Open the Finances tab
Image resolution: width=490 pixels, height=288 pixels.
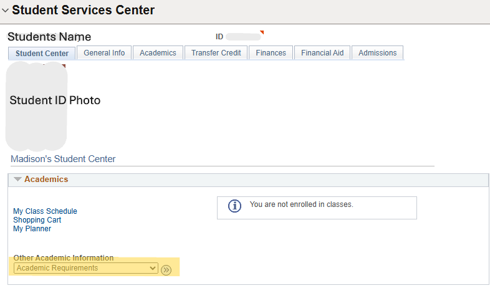tap(271, 53)
